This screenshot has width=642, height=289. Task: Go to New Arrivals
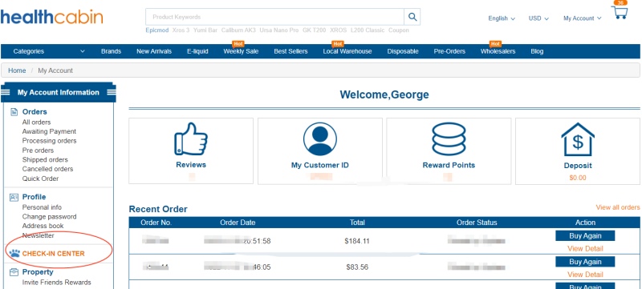click(154, 51)
